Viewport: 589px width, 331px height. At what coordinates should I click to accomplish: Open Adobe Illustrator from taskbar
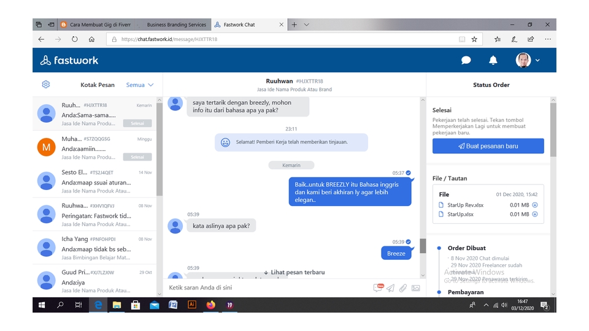click(192, 305)
